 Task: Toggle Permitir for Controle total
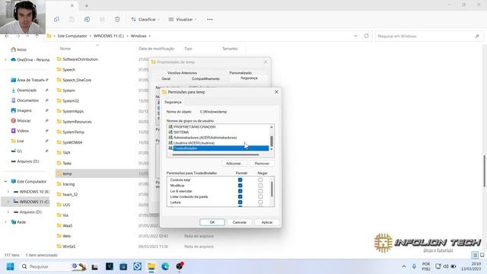pos(240,180)
